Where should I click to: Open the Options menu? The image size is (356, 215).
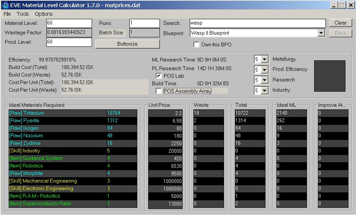[44, 14]
